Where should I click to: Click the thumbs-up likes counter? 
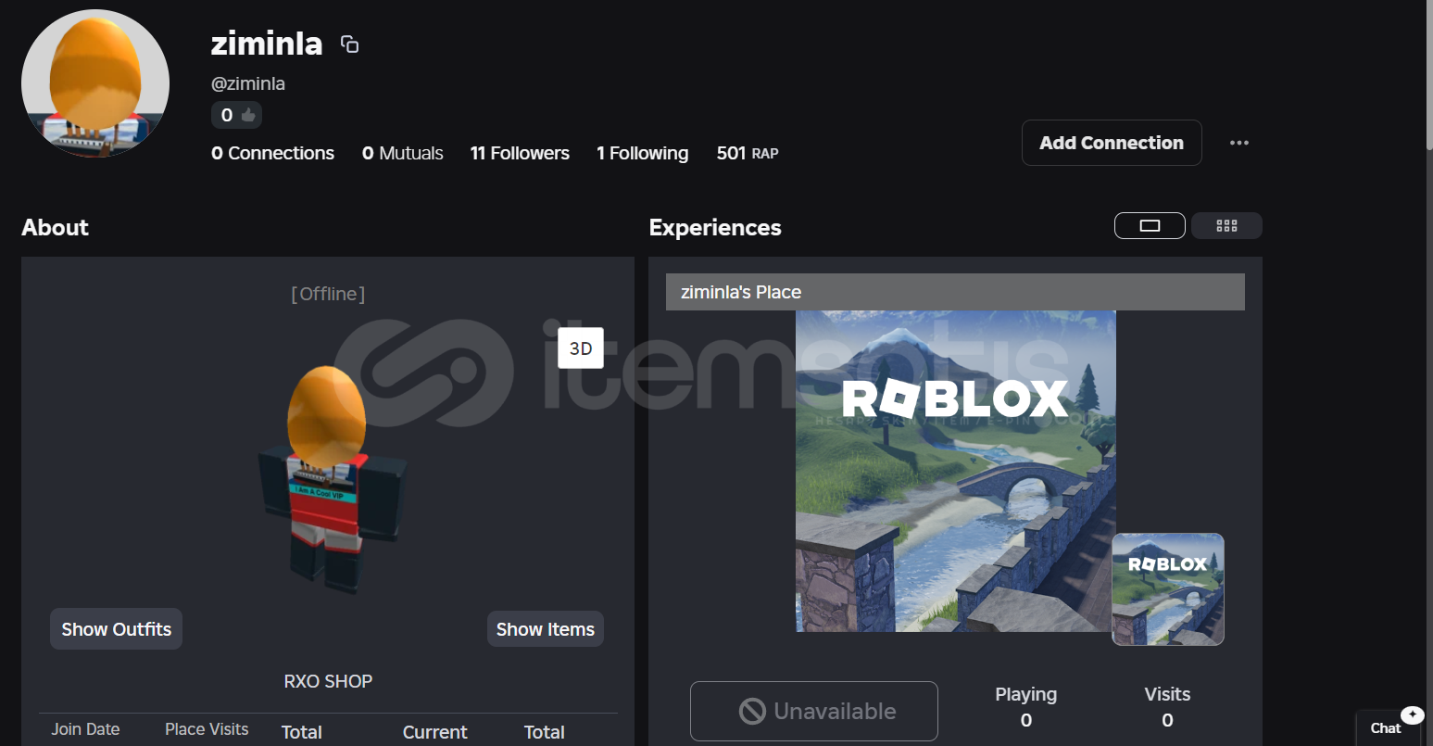(236, 115)
